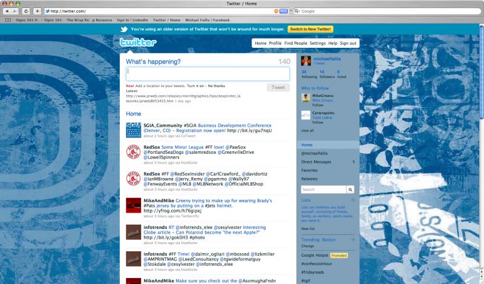The height and width of the screenshot is (284, 484).
Task: Click the Switch to New Twitter! button
Action: [x=310, y=29]
